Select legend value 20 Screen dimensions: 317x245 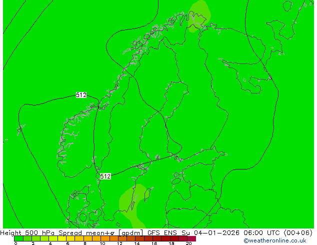pos(188,243)
